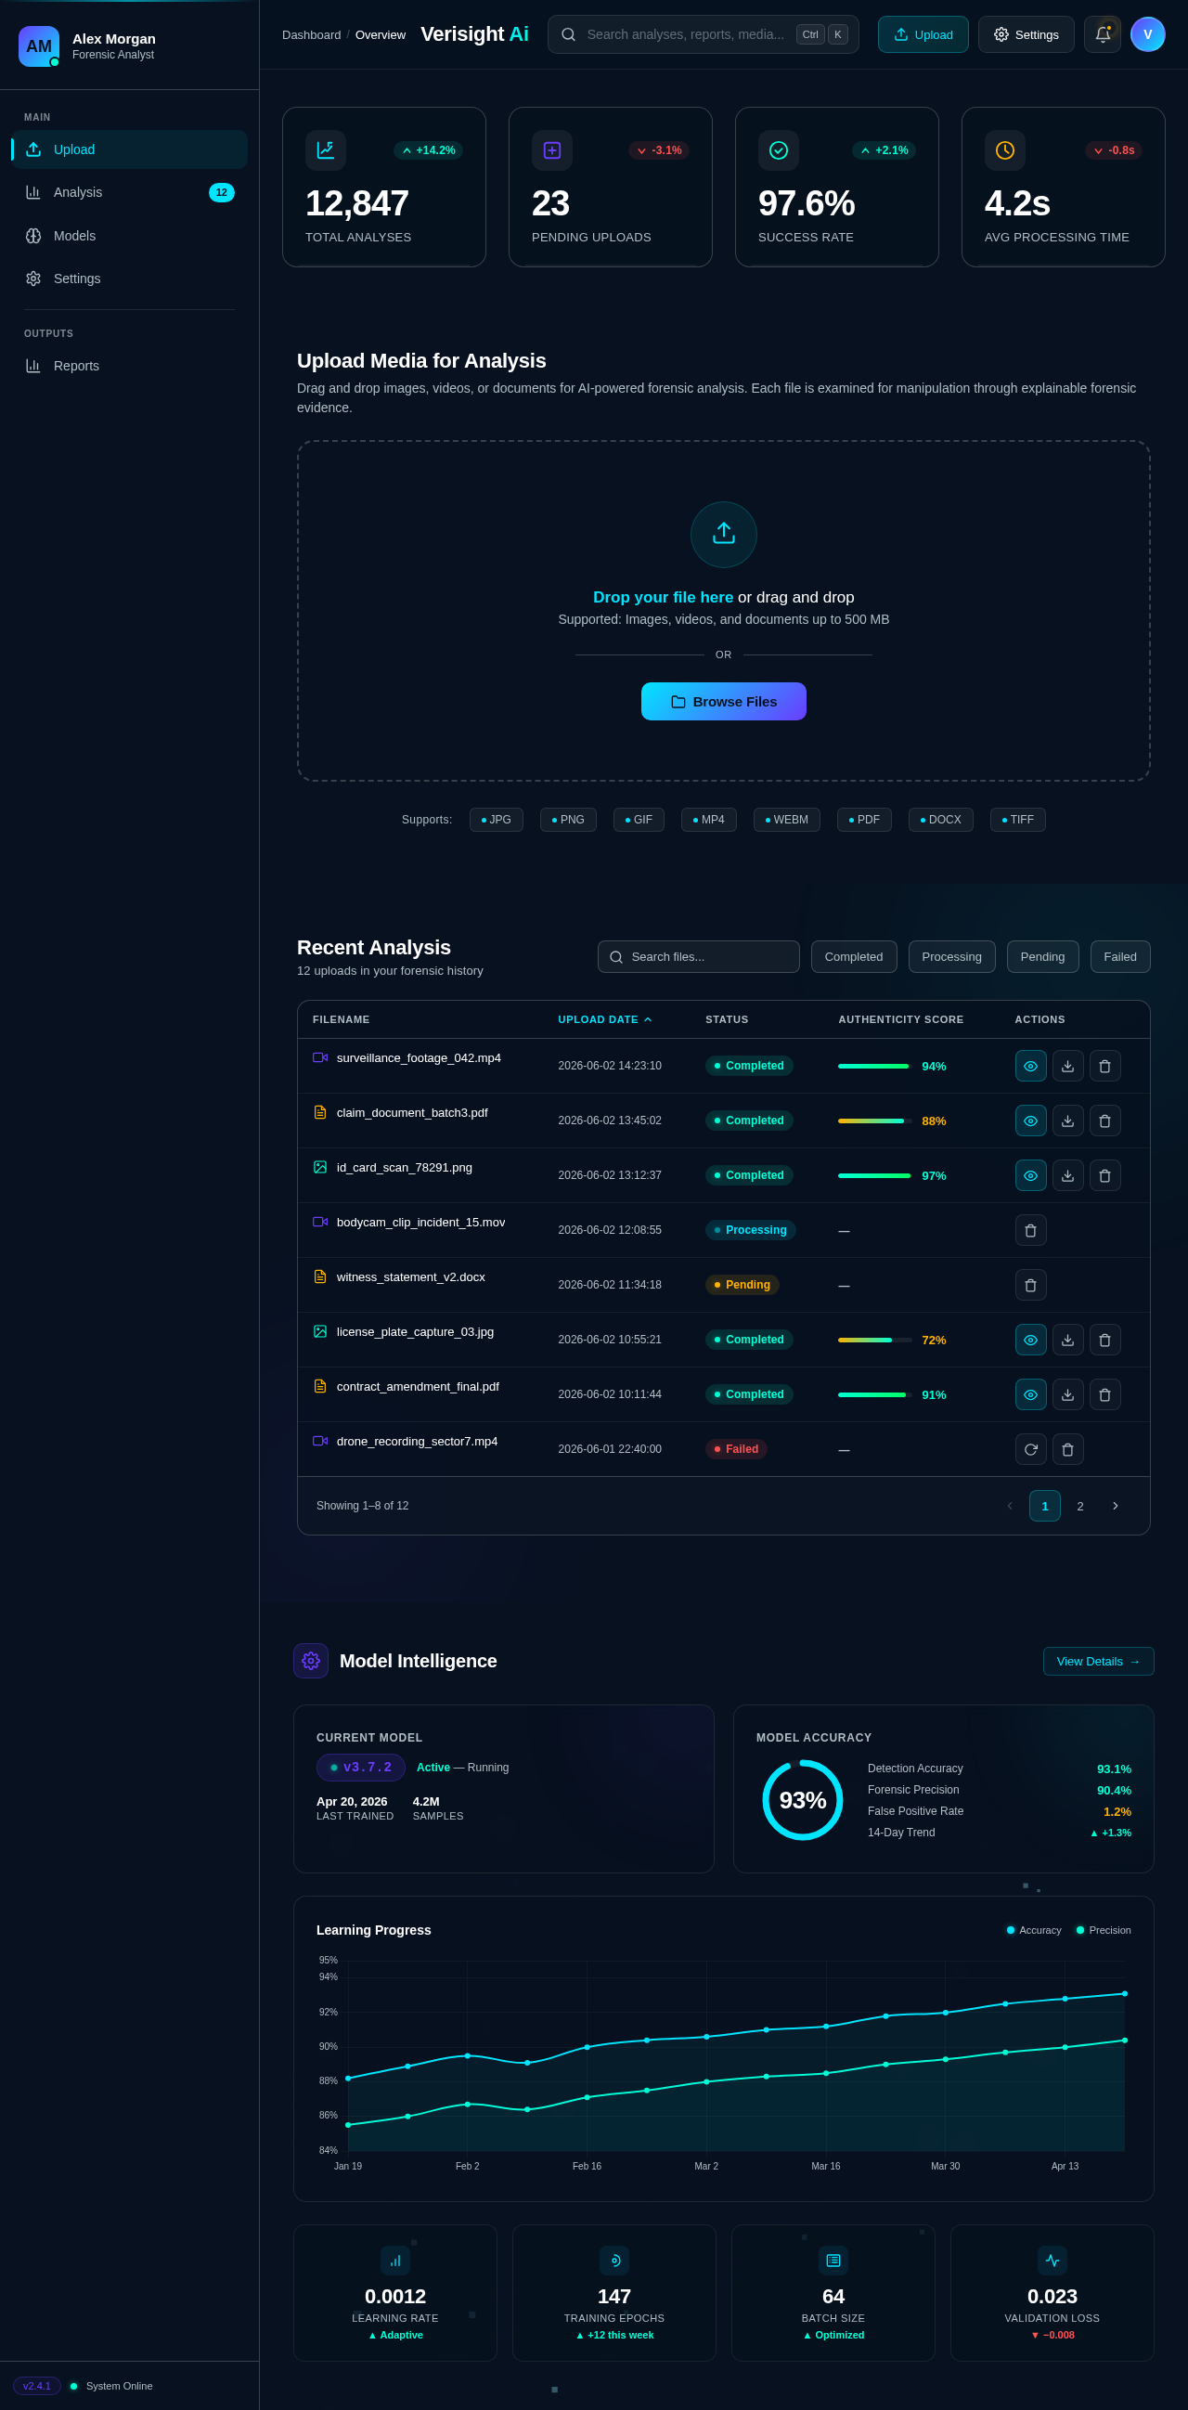Viewport: 1188px width, 2410px height.
Task: Delete surveillance_footage_042.mp4 entry
Action: (x=1104, y=1066)
